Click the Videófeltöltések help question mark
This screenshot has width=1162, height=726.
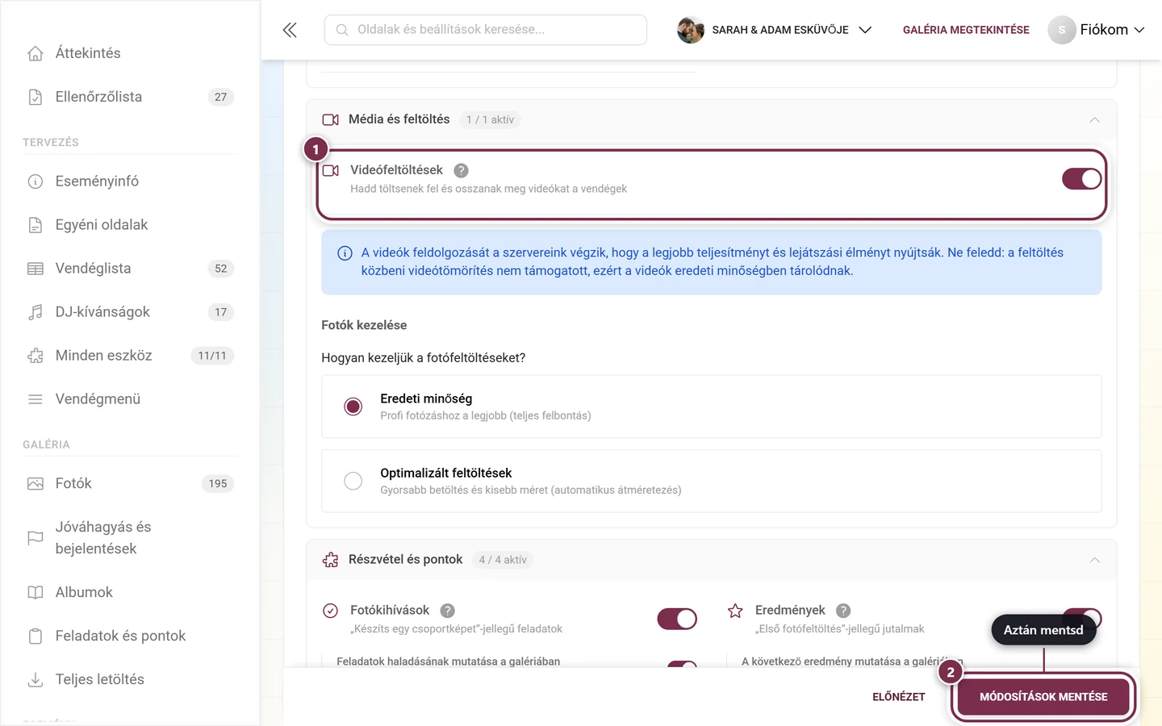pos(461,170)
